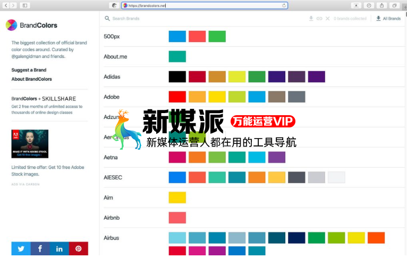The image size is (407, 258).
Task: Select the Aim brand name
Action: (x=108, y=197)
